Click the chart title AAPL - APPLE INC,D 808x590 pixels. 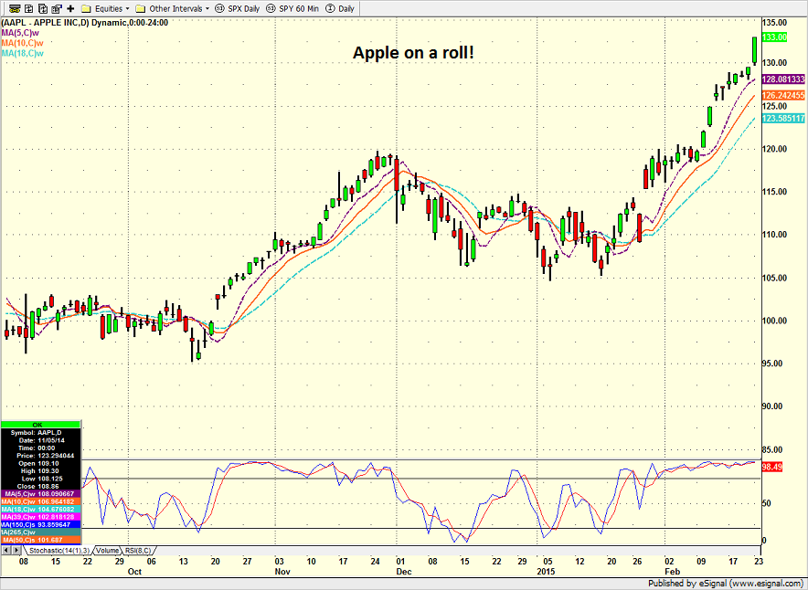pos(46,23)
